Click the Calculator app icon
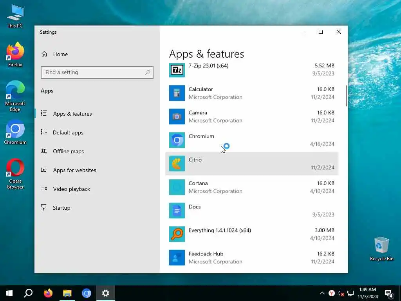The width and height of the screenshot is (401, 301). coord(177,93)
